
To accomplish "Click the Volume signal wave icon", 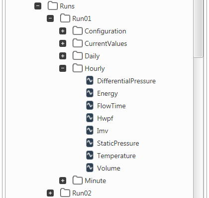I will [x=90, y=168].
